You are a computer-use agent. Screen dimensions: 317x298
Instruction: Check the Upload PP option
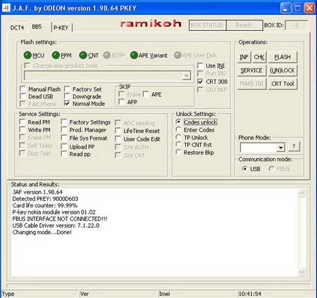pyautogui.click(x=64, y=147)
